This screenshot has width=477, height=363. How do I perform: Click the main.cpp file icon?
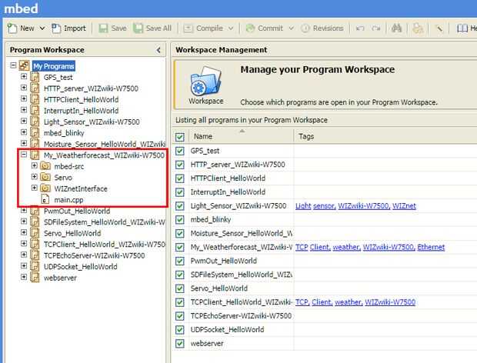[45, 200]
